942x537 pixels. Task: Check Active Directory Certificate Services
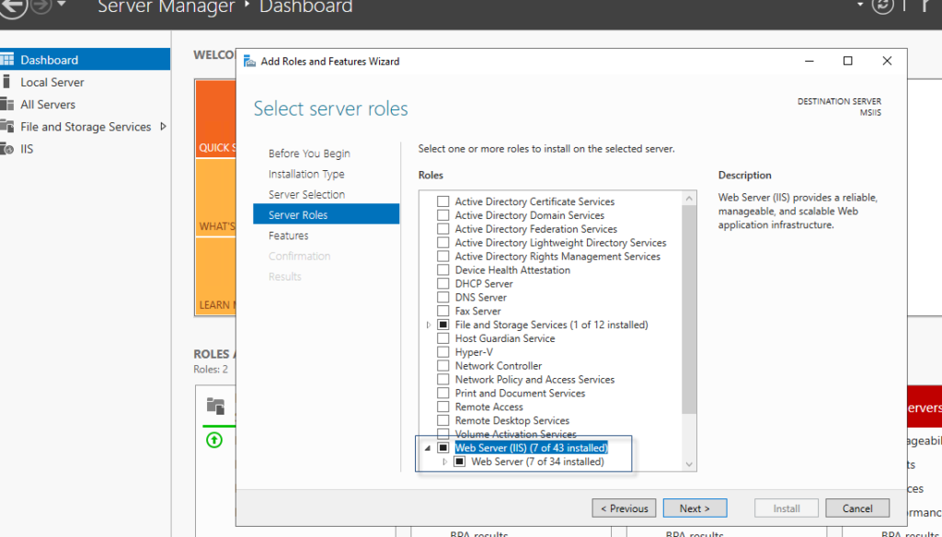pyautogui.click(x=442, y=201)
